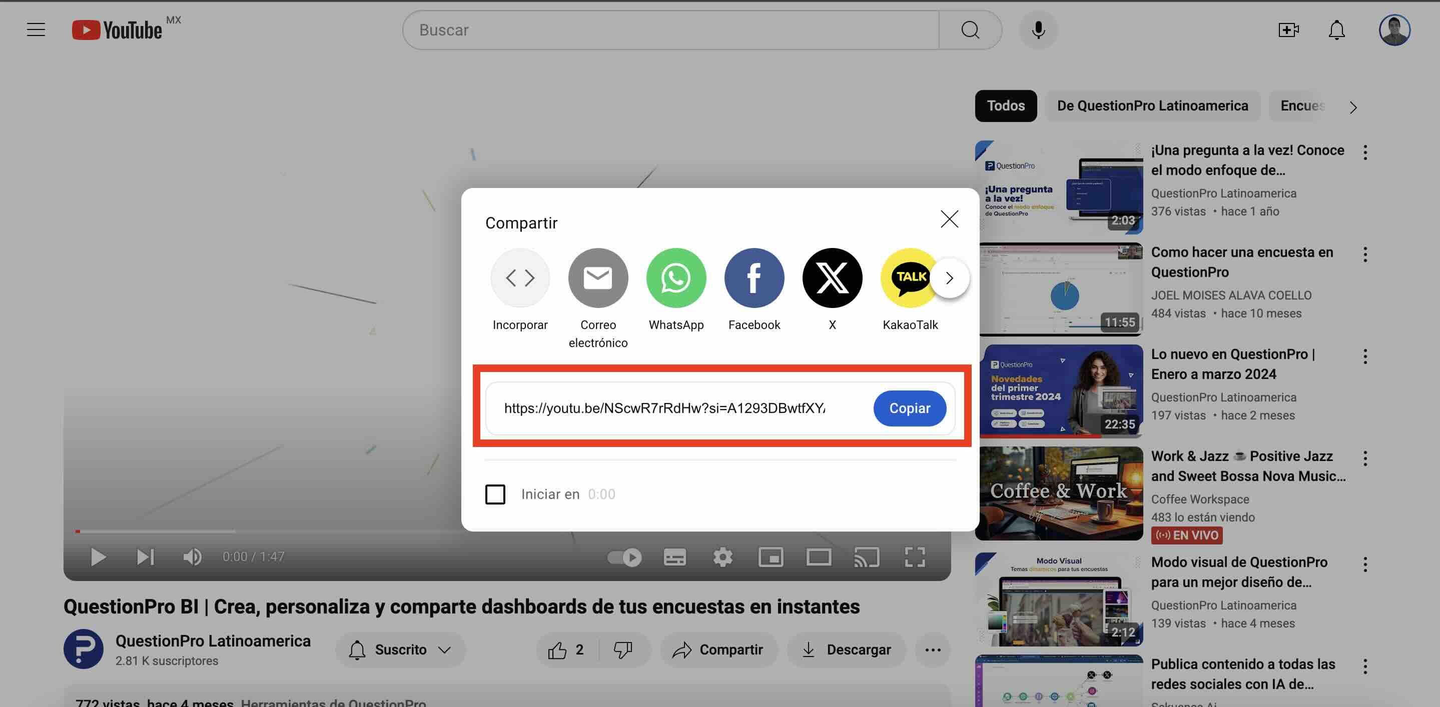The height and width of the screenshot is (707, 1440).
Task: Open the ¡Una pregunta a la vez! thumbnail
Action: coord(1059,187)
